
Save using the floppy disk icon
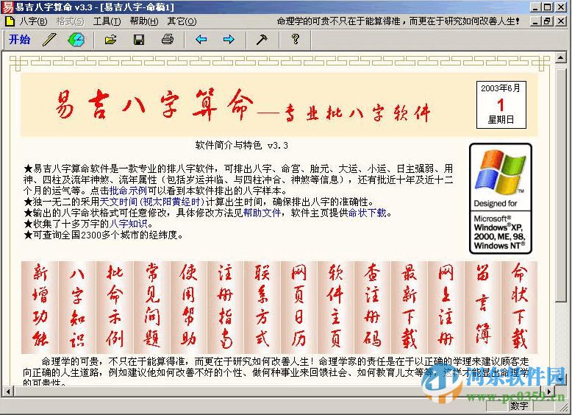(139, 40)
